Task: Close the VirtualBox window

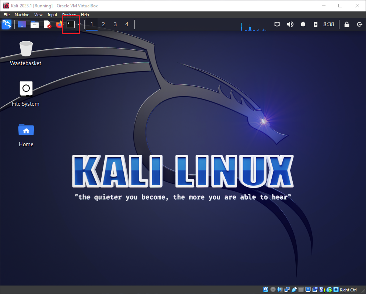Action: click(x=357, y=6)
